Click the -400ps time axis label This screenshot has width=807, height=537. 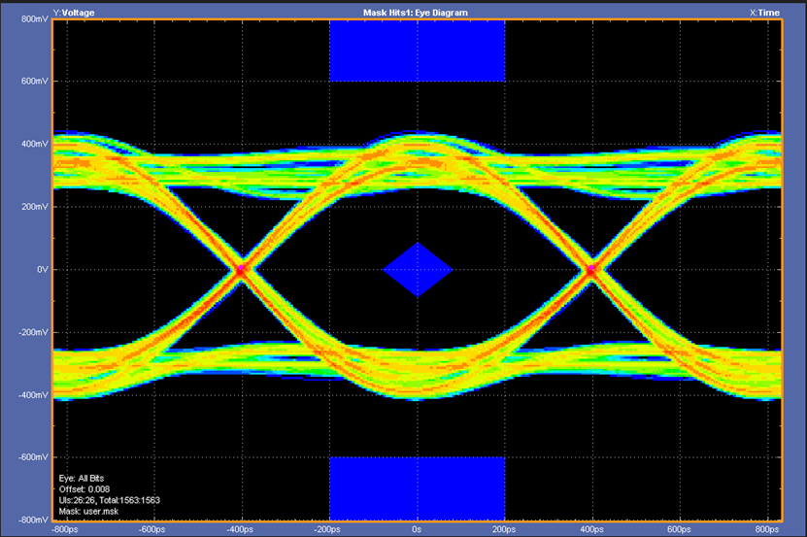coord(240,530)
